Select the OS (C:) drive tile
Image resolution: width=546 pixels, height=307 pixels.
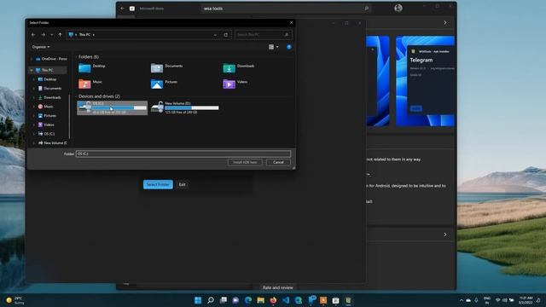pyautogui.click(x=112, y=108)
